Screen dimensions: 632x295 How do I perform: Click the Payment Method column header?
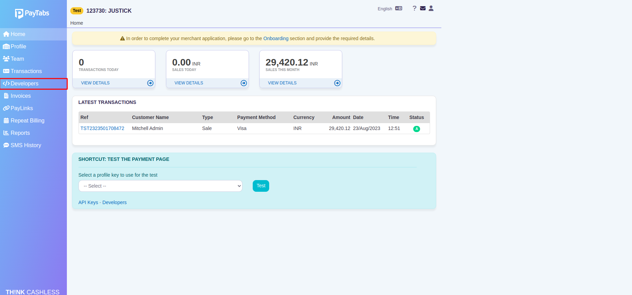tap(256, 117)
